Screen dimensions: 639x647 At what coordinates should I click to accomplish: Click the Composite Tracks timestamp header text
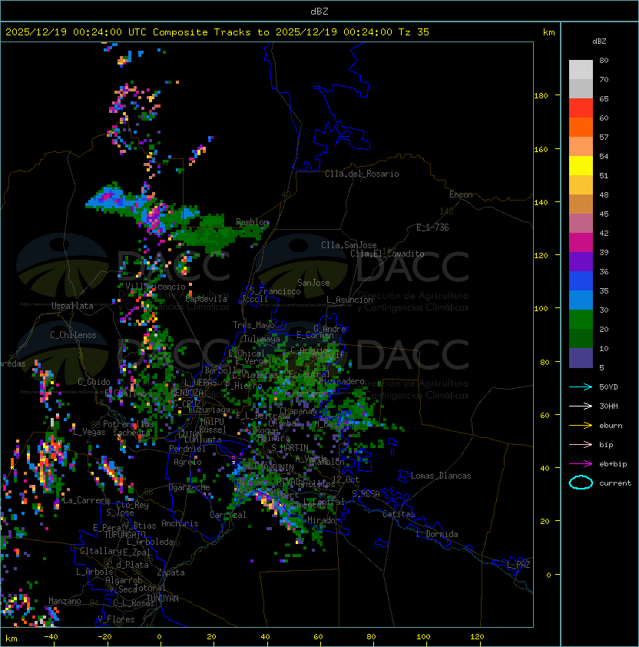click(x=217, y=32)
